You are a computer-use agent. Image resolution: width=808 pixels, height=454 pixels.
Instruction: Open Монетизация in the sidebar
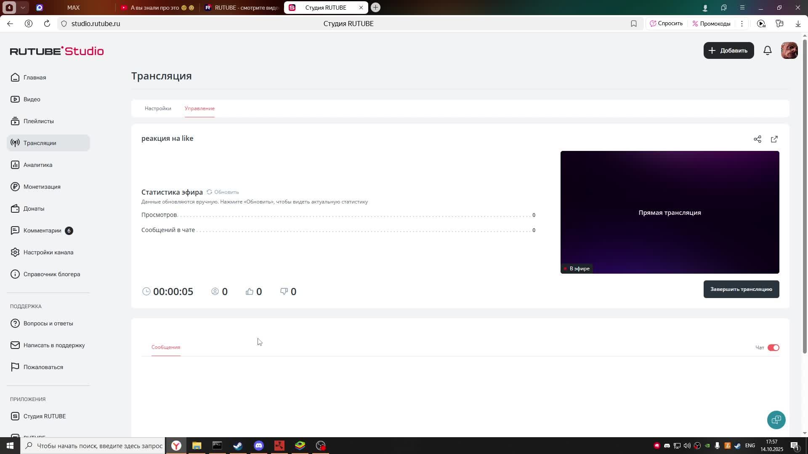tap(42, 187)
